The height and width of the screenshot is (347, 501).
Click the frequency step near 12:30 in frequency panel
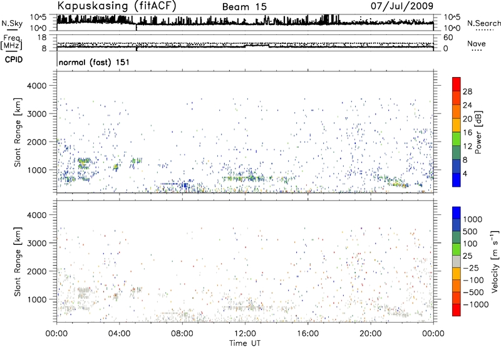[257, 46]
